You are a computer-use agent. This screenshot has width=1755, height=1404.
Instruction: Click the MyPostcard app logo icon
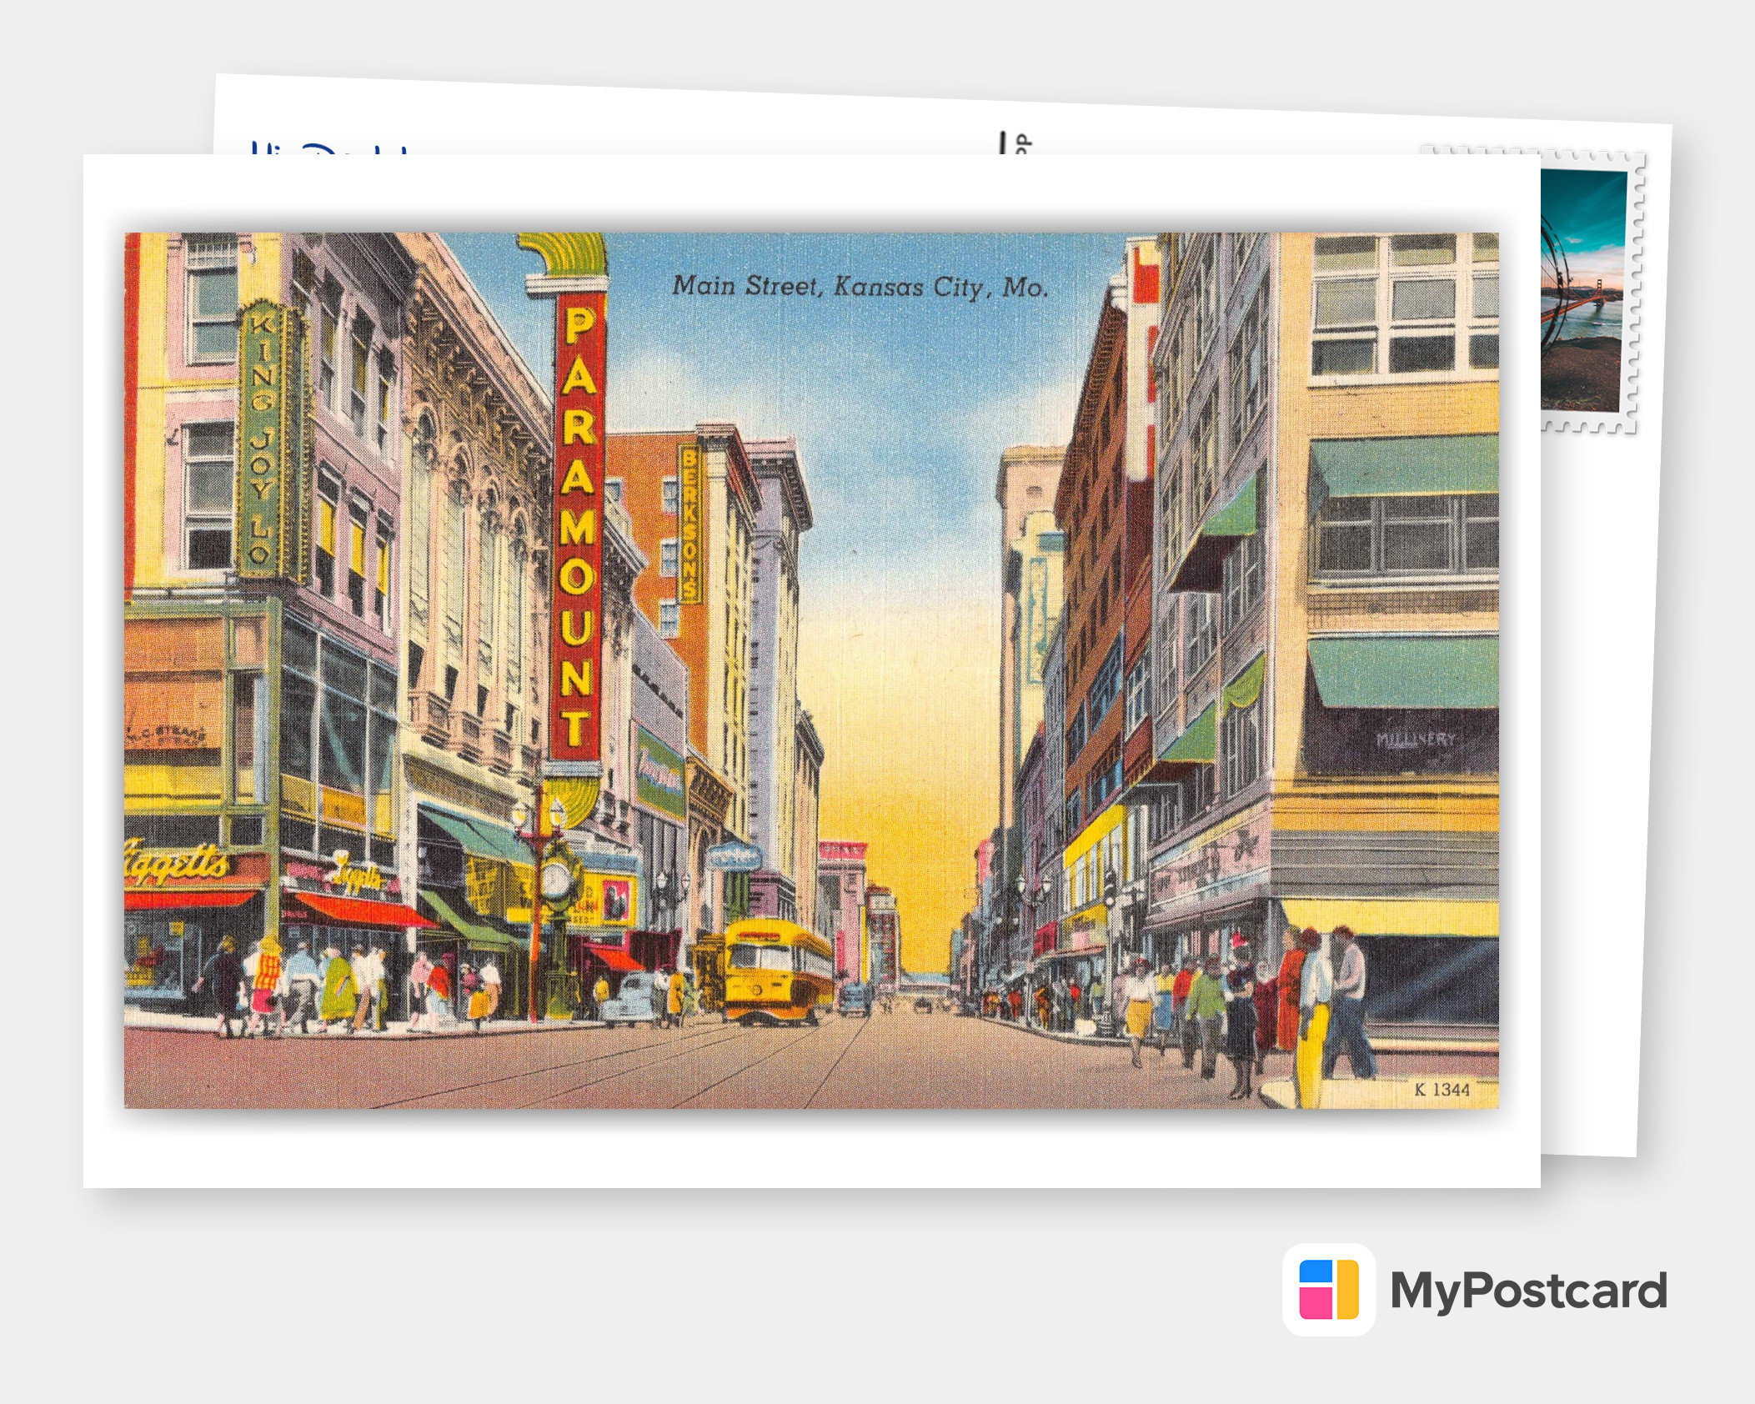(1329, 1289)
